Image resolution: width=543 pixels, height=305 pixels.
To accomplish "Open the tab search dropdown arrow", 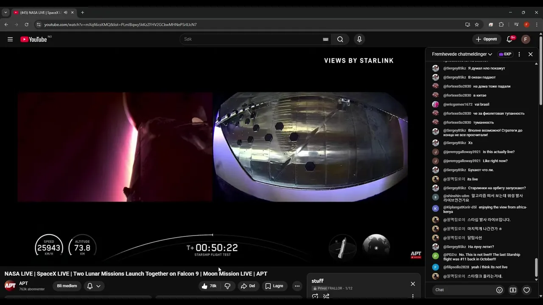I will [x=6, y=13].
